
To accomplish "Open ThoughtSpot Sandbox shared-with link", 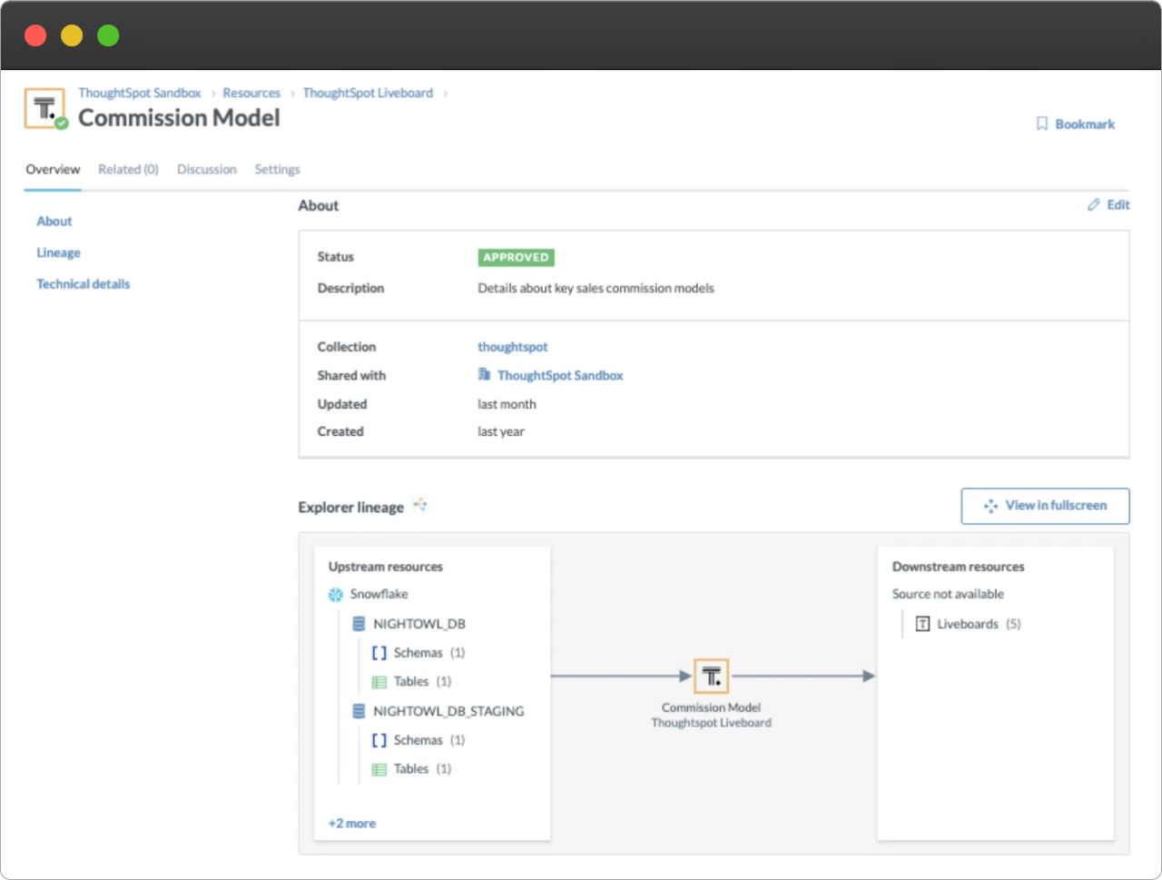I will tap(560, 375).
